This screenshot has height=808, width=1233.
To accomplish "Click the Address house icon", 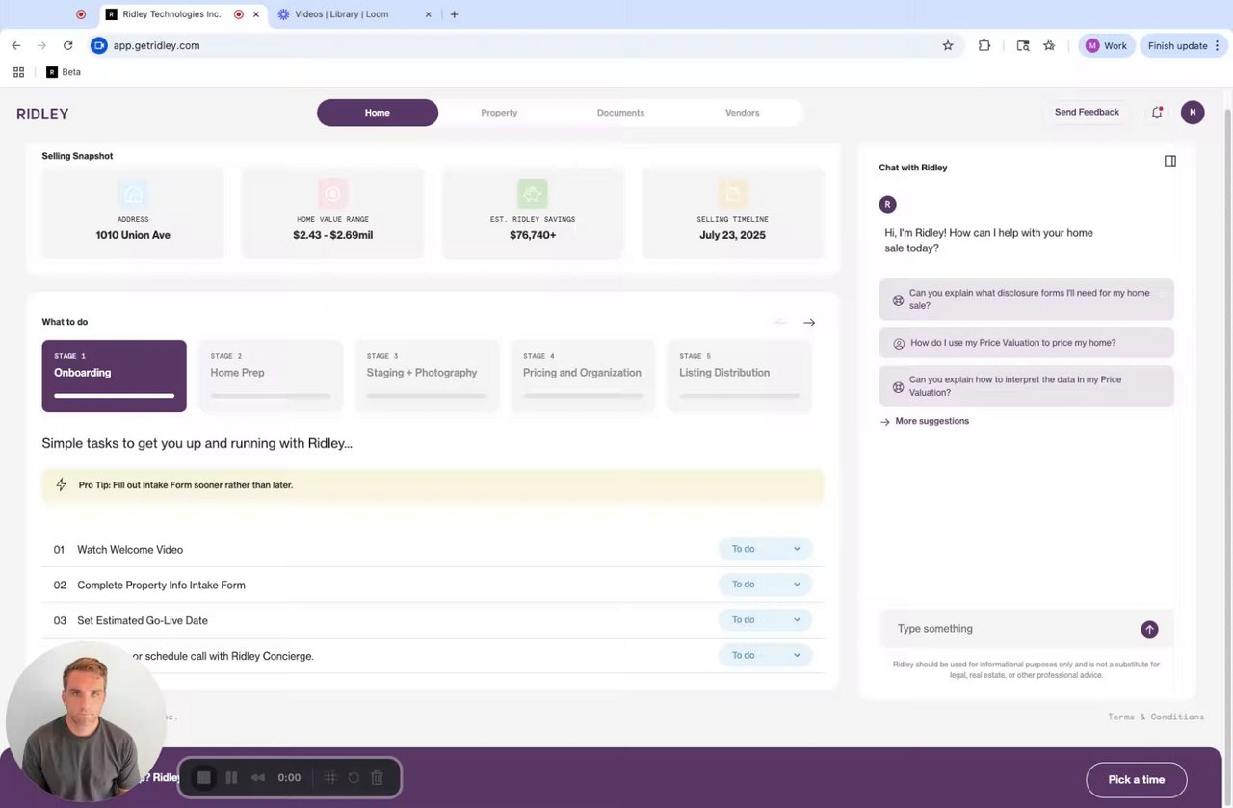I will click(x=133, y=194).
